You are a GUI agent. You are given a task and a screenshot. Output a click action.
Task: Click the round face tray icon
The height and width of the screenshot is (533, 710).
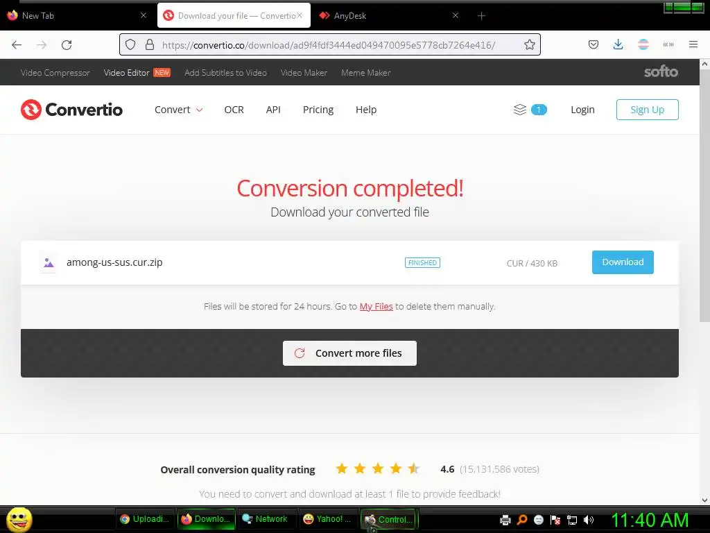point(538,520)
